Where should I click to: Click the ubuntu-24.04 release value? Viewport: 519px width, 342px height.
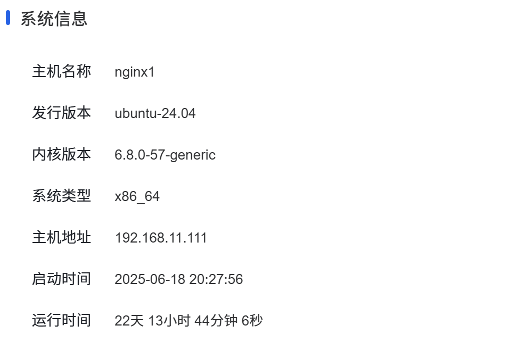(x=155, y=113)
